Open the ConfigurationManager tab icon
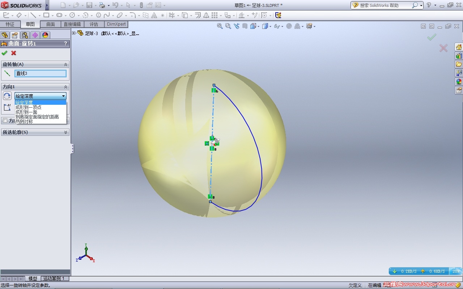Image resolution: width=463 pixels, height=289 pixels. tap(25, 35)
